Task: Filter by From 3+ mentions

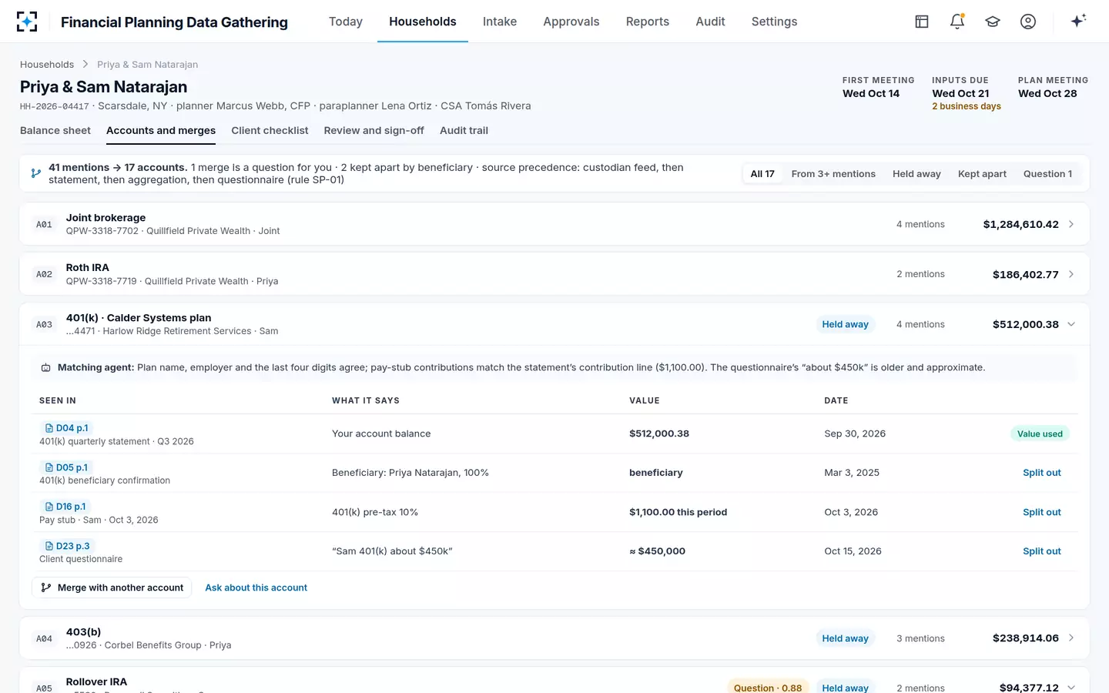Action: [x=833, y=174]
